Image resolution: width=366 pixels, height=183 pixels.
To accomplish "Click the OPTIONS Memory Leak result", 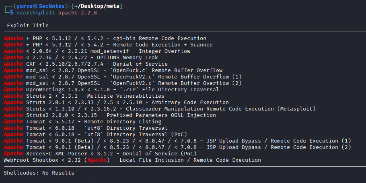I will tap(81, 57).
